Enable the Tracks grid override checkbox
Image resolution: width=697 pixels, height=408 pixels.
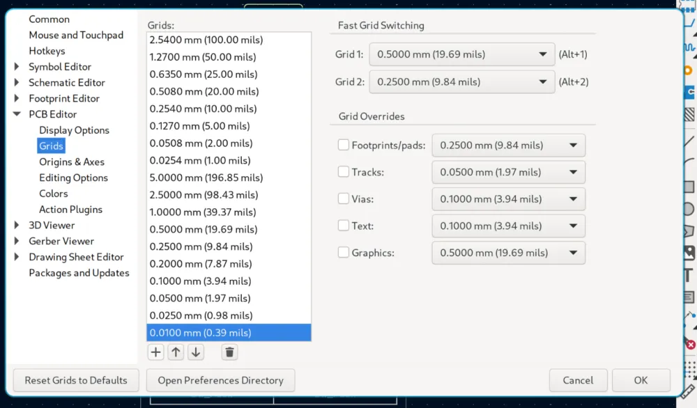pyautogui.click(x=343, y=172)
